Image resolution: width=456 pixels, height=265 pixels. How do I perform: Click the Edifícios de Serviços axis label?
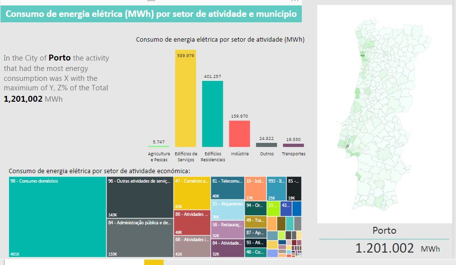(x=186, y=157)
